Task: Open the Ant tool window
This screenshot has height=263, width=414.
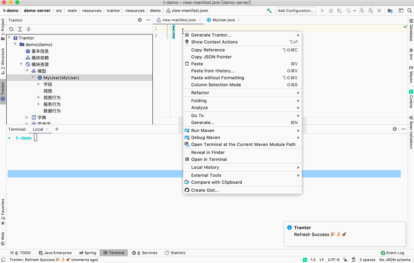Action: tap(411, 54)
